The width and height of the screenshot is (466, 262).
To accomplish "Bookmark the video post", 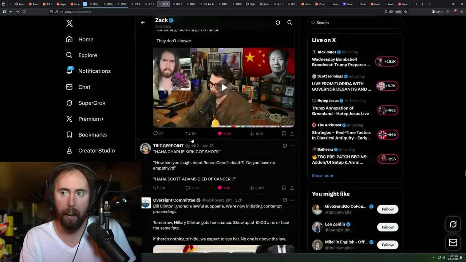I will point(284,134).
